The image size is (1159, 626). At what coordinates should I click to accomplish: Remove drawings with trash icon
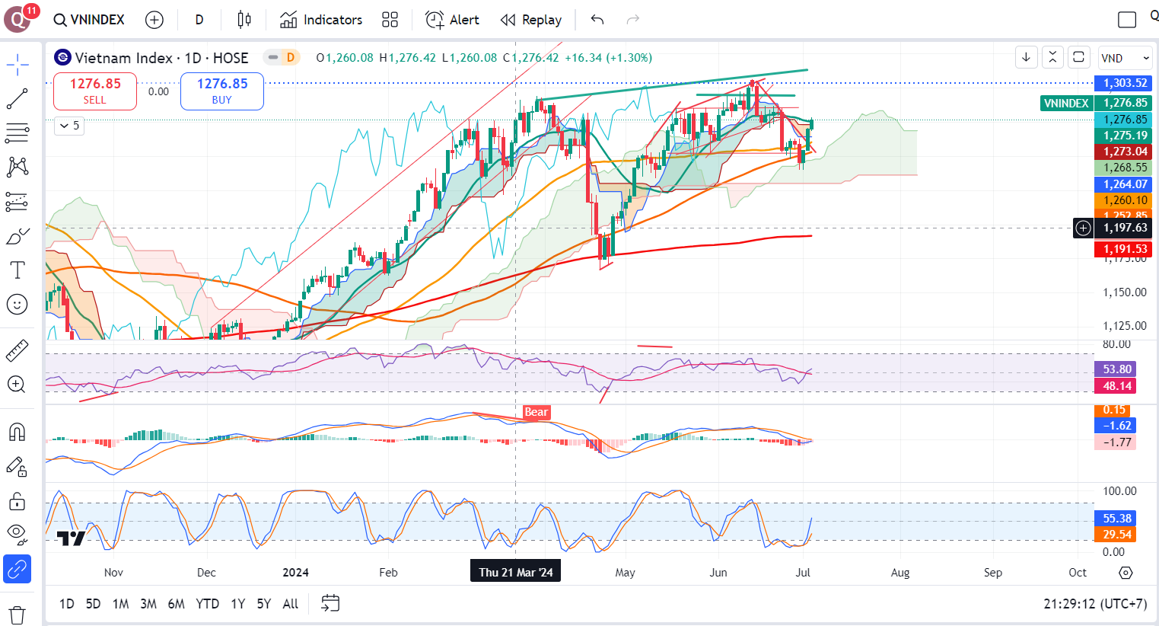coord(17,614)
